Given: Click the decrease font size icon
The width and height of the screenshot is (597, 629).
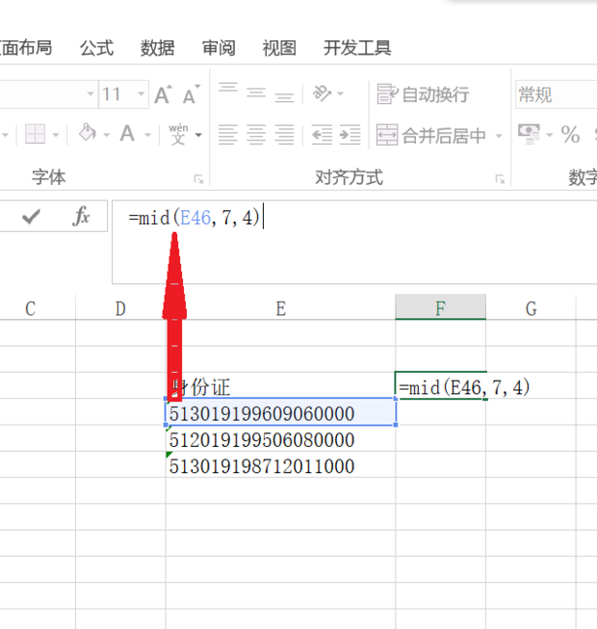Looking at the screenshot, I should [x=191, y=94].
